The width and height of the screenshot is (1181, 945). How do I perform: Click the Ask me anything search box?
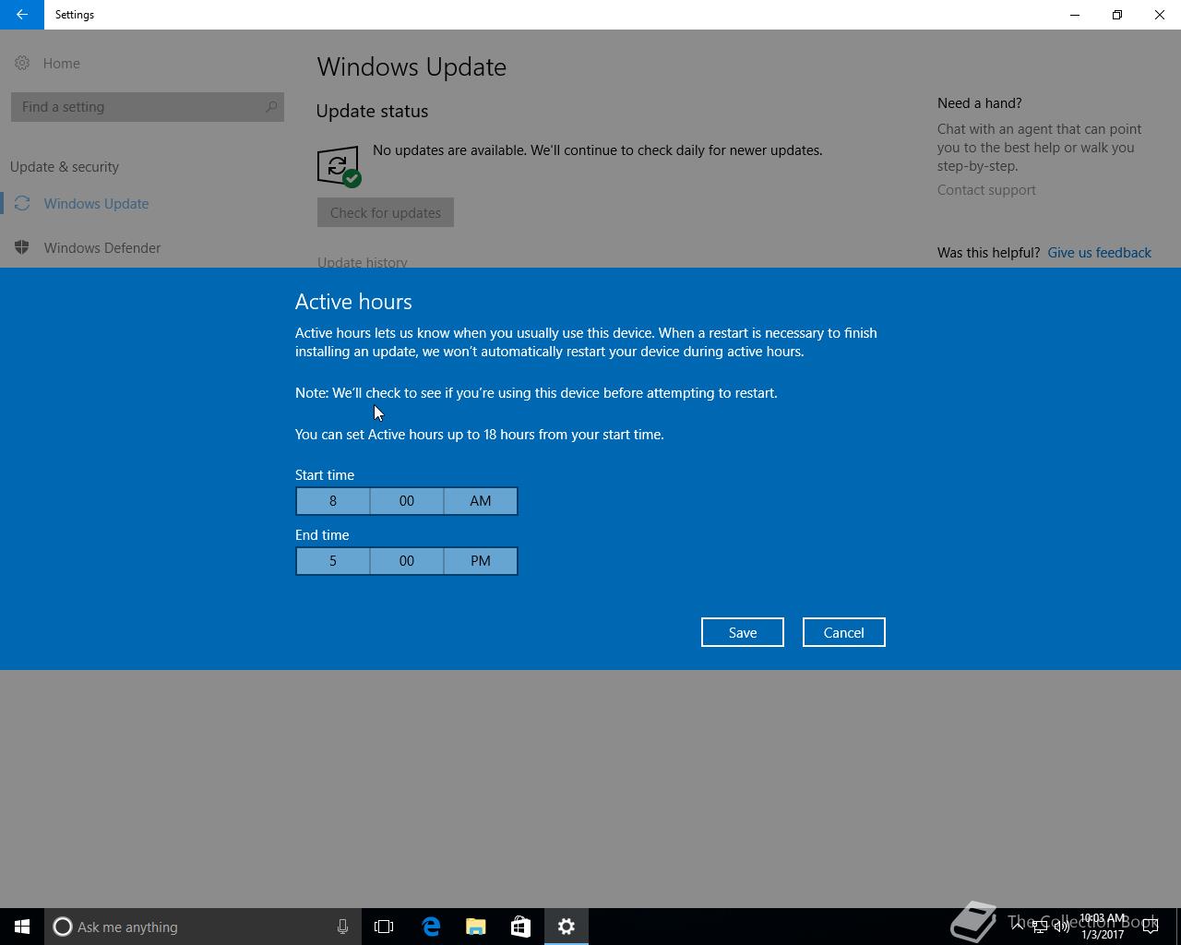point(203,927)
